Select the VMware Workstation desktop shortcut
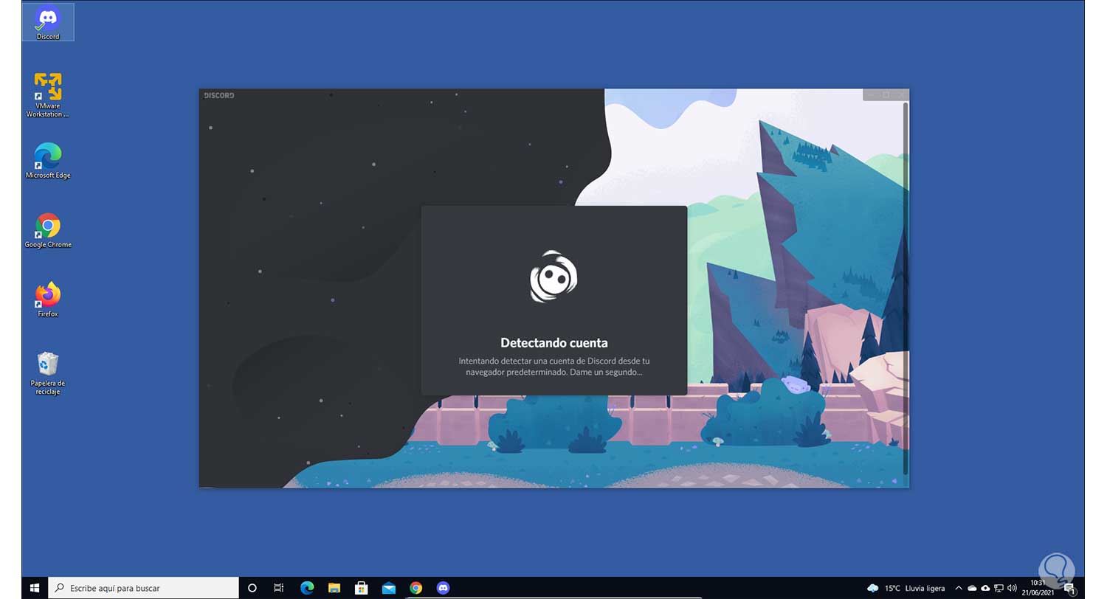Image resolution: width=1107 pixels, height=599 pixels. coord(48,94)
